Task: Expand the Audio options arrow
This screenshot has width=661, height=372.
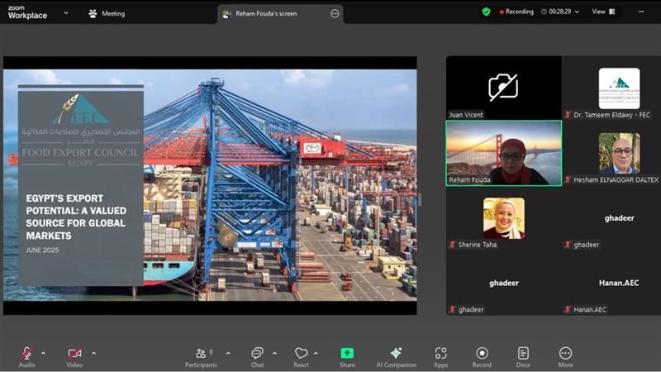Action: point(44,353)
